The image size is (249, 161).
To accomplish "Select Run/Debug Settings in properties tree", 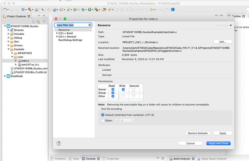I will [x=70, y=40].
